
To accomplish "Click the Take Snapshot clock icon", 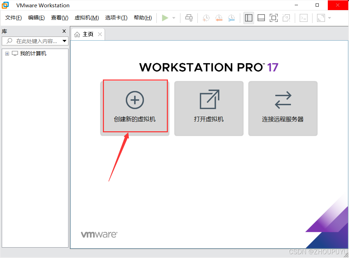I will (x=206, y=18).
